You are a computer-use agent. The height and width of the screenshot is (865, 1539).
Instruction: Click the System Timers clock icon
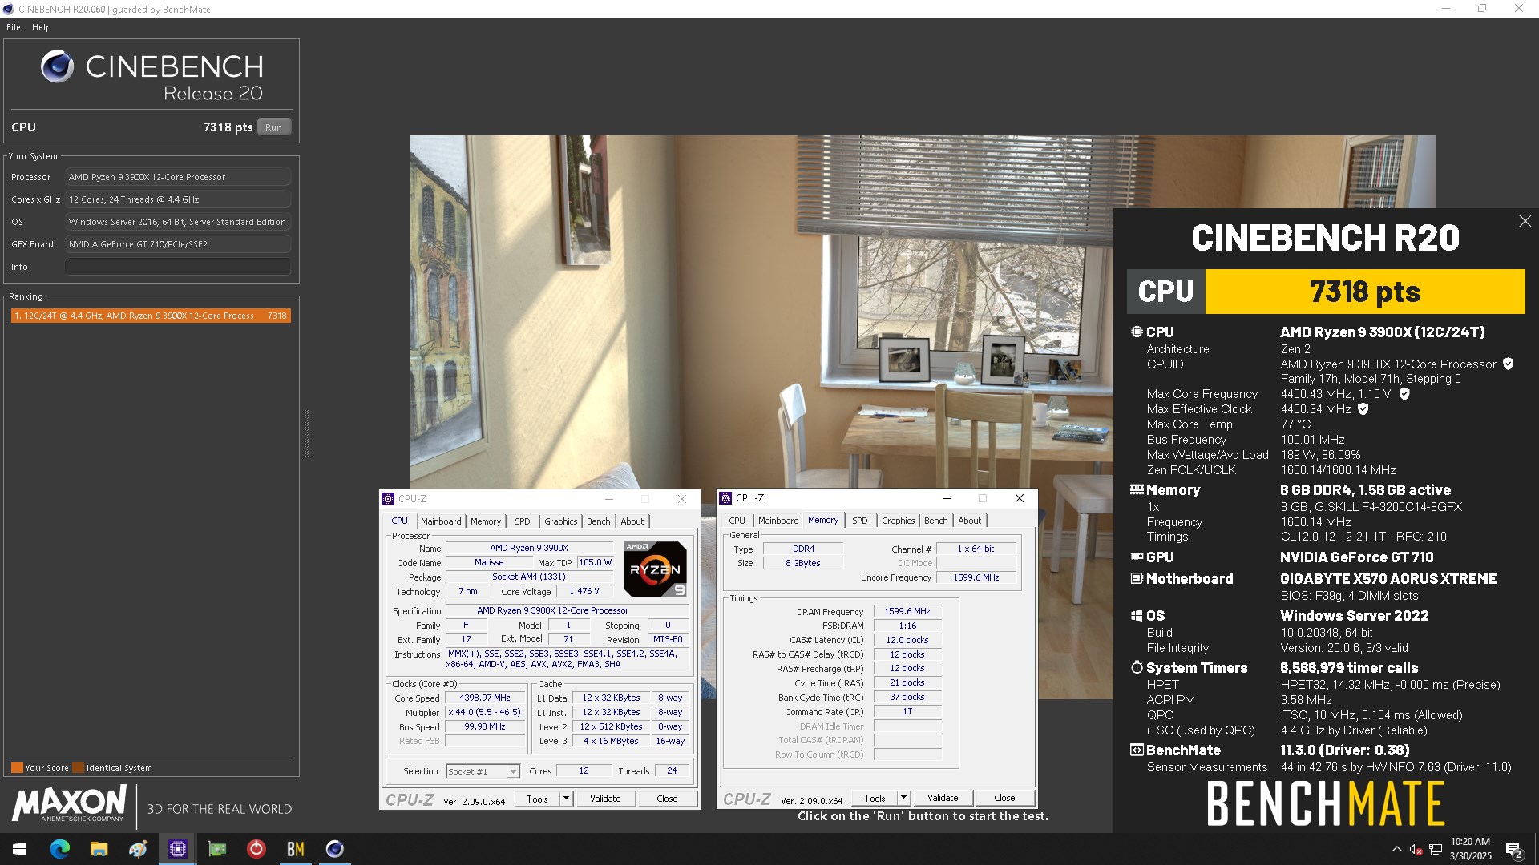[x=1137, y=667]
